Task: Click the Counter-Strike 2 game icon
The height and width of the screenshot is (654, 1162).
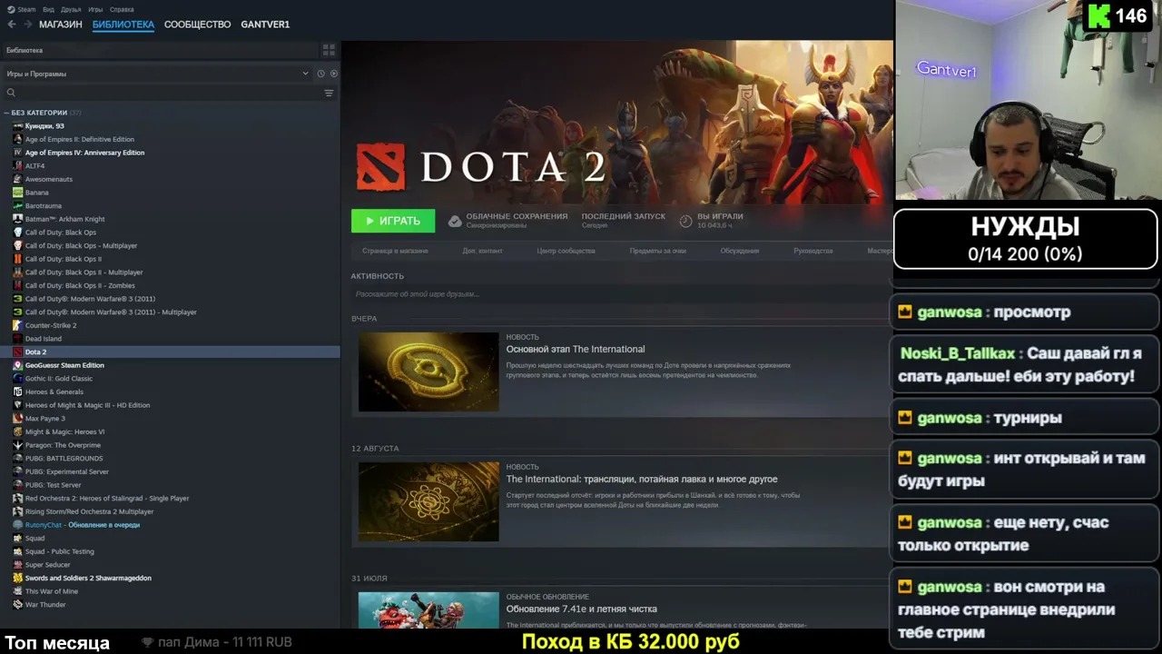Action: point(17,325)
